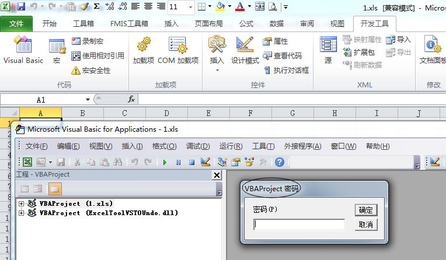Viewport: 446px width, 260px height.
Task: Expand VBAProject (ExcelToolVSTOUndo.dll) node
Action: 22,213
